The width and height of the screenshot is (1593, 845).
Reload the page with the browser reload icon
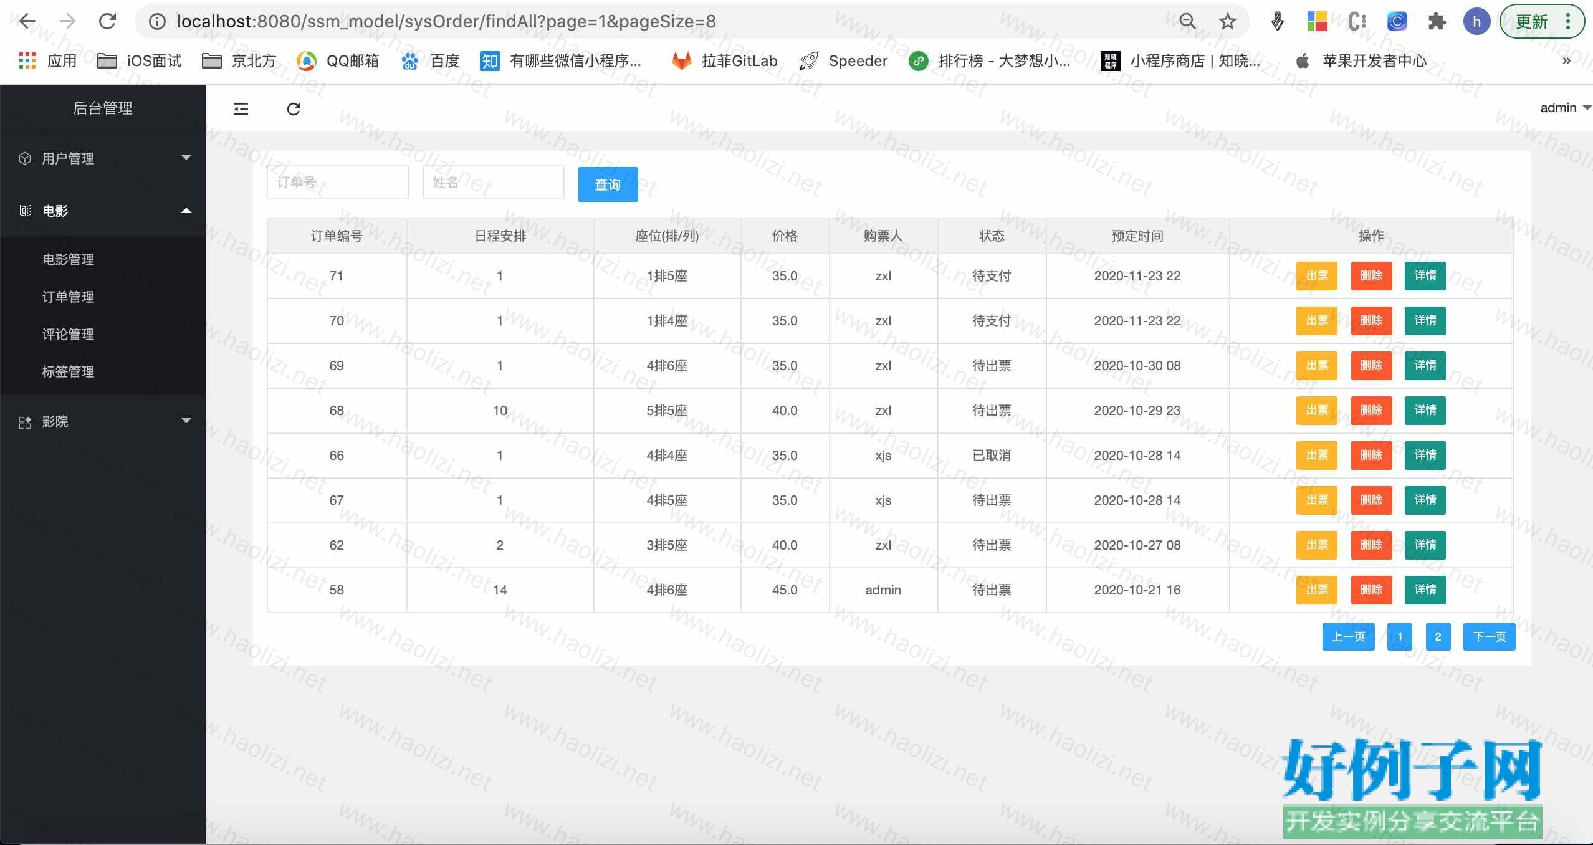[x=107, y=21]
